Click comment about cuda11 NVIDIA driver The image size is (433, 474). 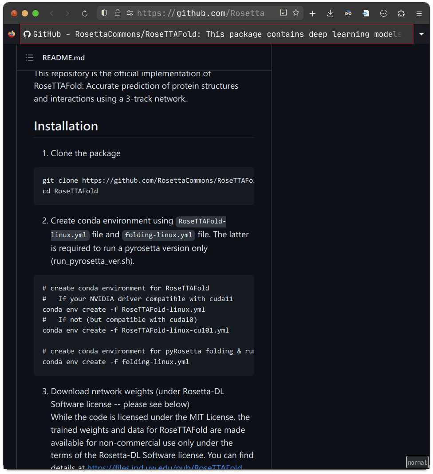(x=138, y=299)
